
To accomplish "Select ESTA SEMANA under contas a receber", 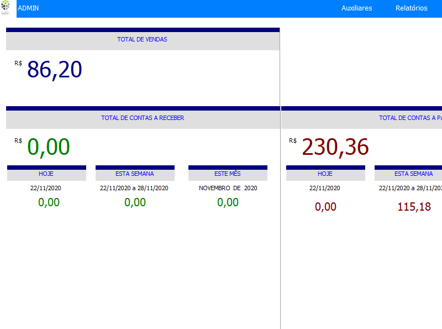I will coord(134,174).
